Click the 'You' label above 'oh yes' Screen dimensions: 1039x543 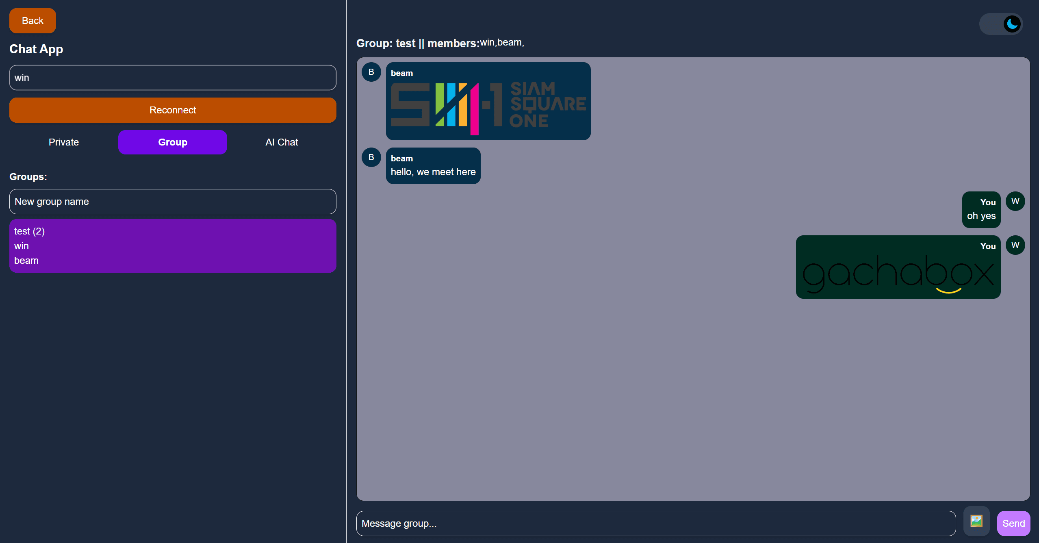pyautogui.click(x=988, y=202)
